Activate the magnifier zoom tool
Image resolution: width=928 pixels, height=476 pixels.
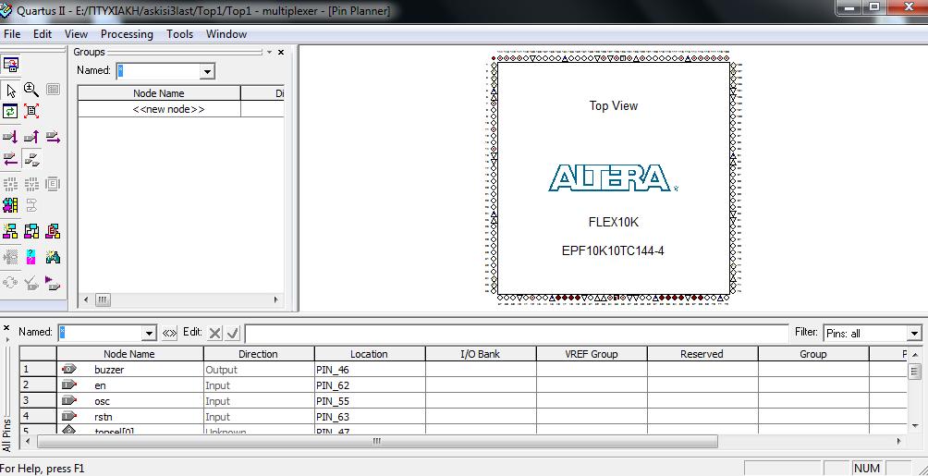(x=31, y=90)
